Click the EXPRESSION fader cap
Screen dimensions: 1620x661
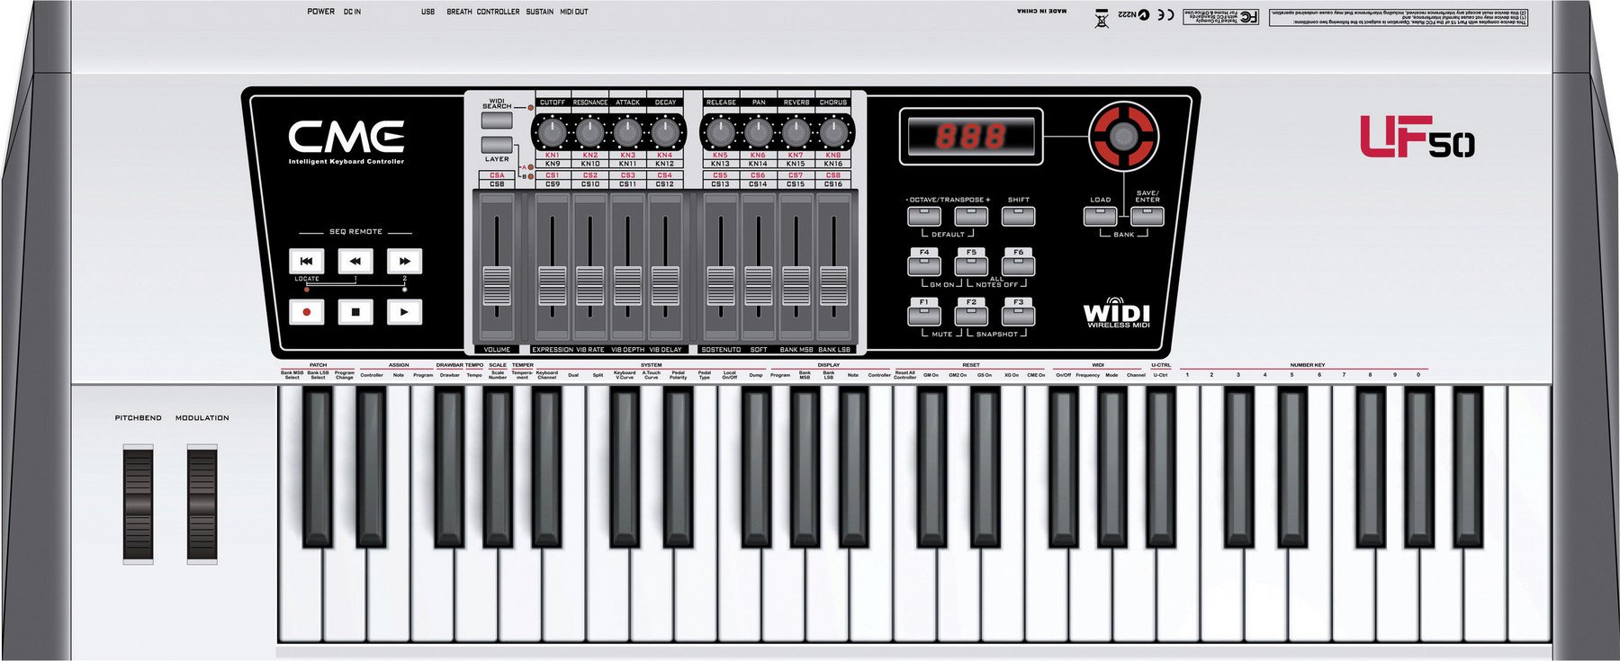pyautogui.click(x=552, y=286)
